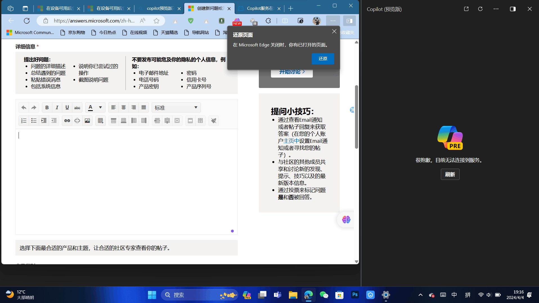
Task: Open the font color picker arrow
Action: pos(100,108)
